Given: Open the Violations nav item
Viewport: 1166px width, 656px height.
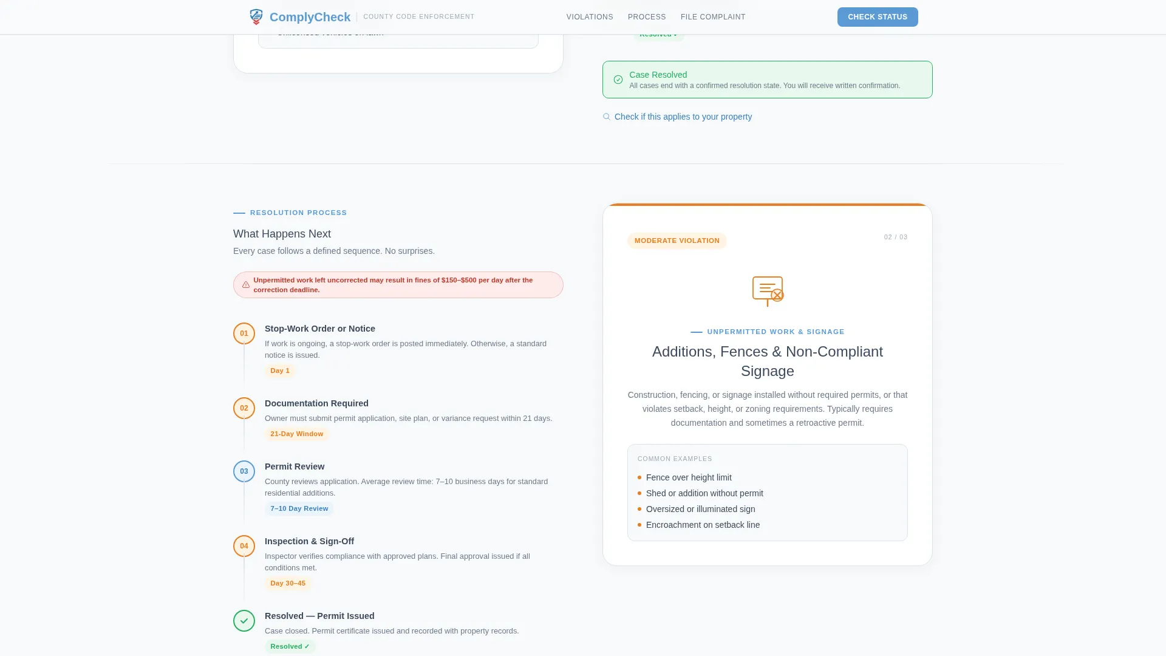Looking at the screenshot, I should click(x=590, y=17).
